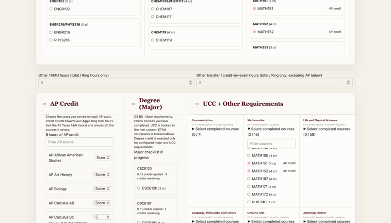The height and width of the screenshot is (223, 391).
Task: Expand Communication select completed courses
Action: 215,131
